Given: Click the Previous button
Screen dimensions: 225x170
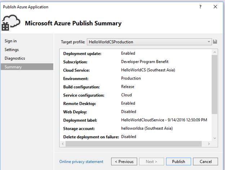Looking at the screenshot, I should click(124, 162).
